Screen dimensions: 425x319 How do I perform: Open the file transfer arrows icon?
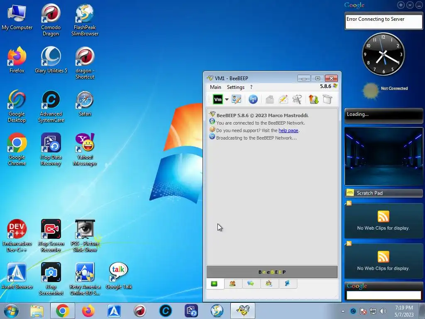click(314, 99)
